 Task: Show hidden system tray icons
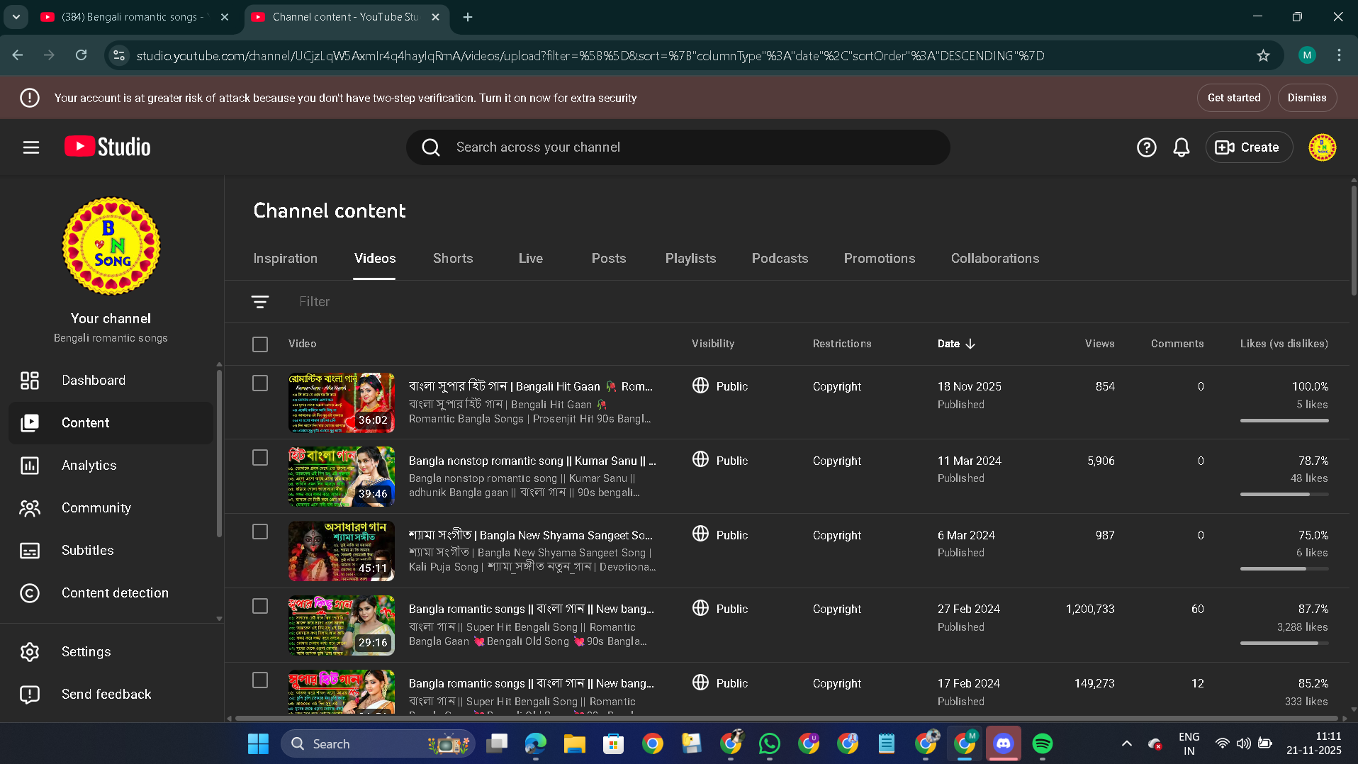click(x=1126, y=743)
